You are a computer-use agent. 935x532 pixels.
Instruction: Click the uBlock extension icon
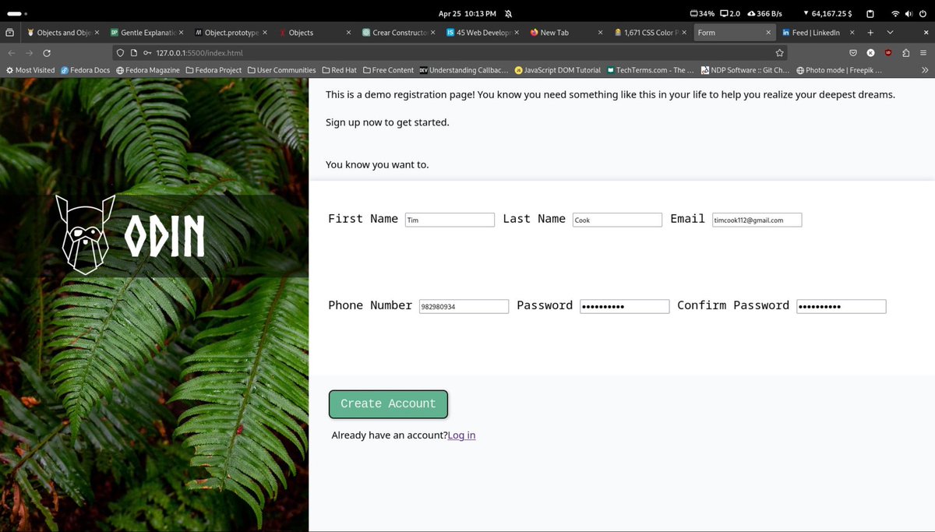pyautogui.click(x=888, y=53)
